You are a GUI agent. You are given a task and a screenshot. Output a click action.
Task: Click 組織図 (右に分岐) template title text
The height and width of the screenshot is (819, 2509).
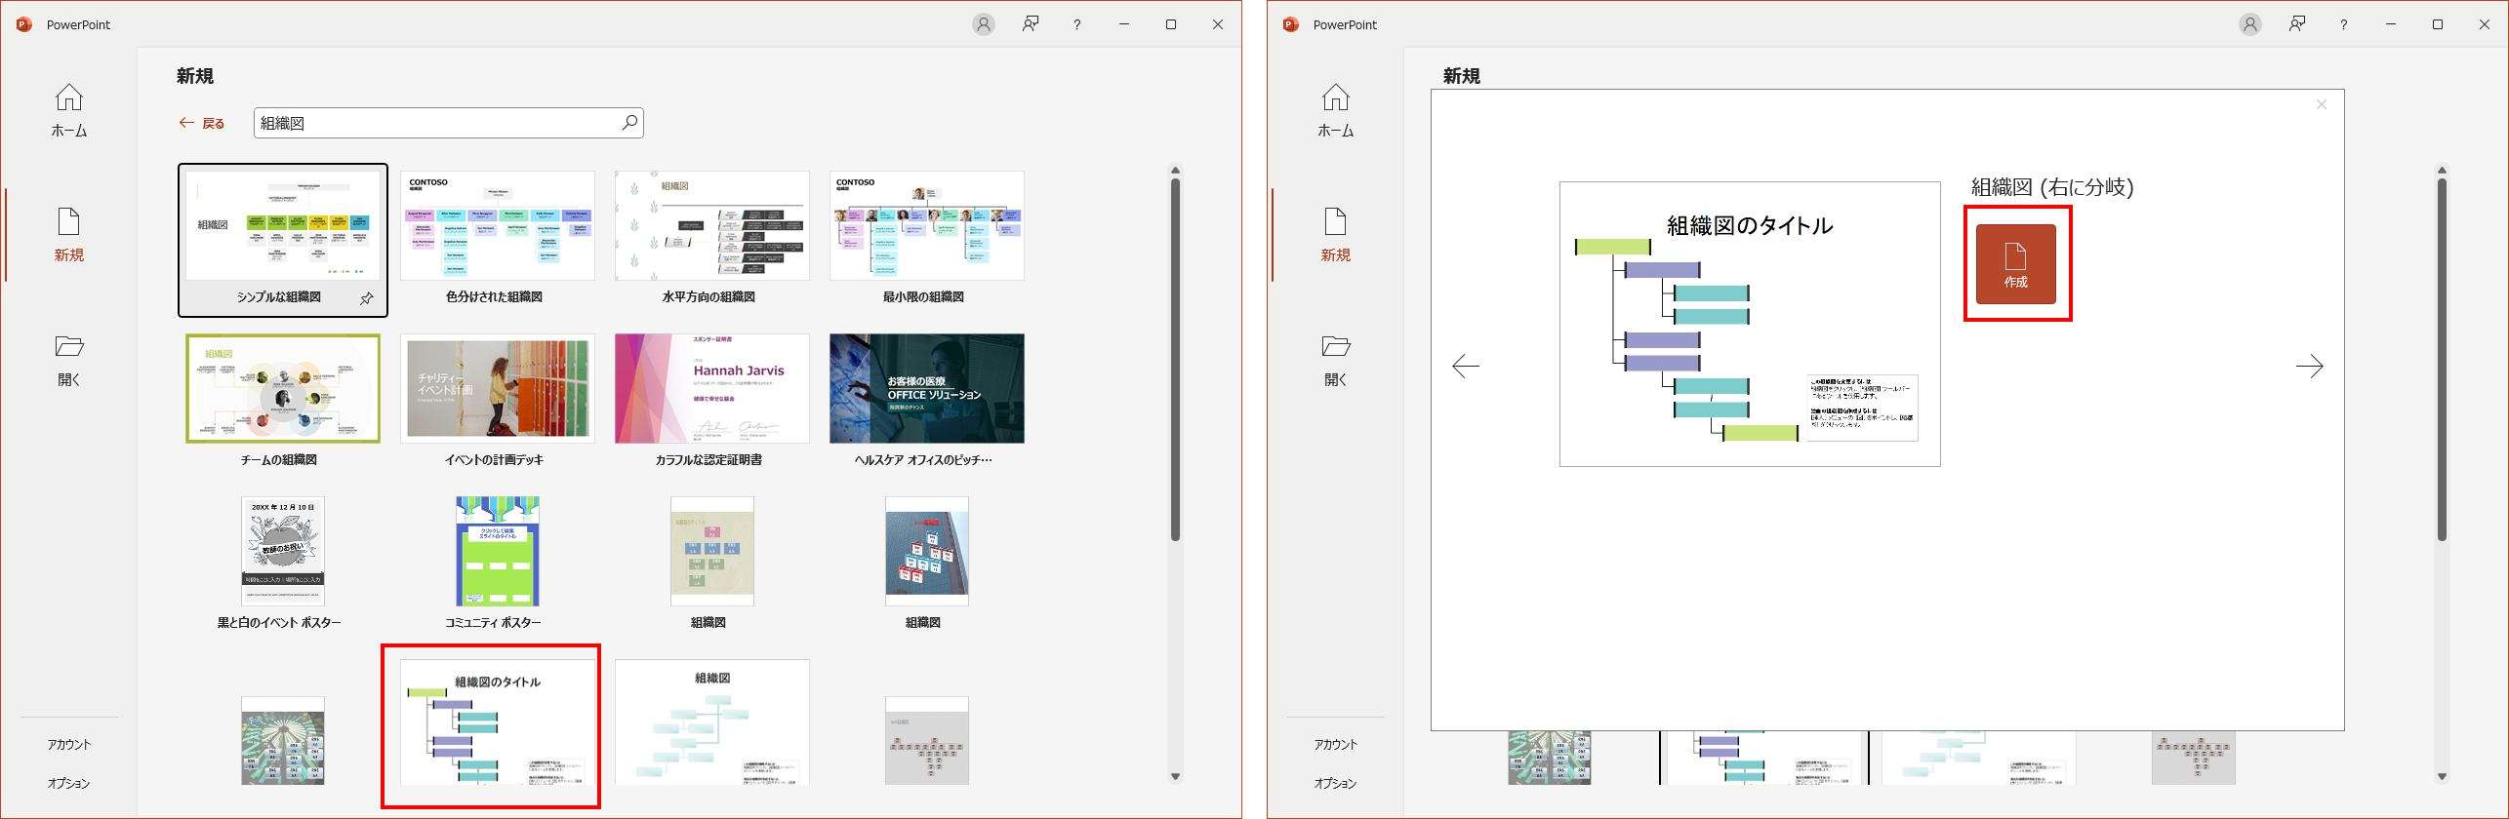point(2052,187)
